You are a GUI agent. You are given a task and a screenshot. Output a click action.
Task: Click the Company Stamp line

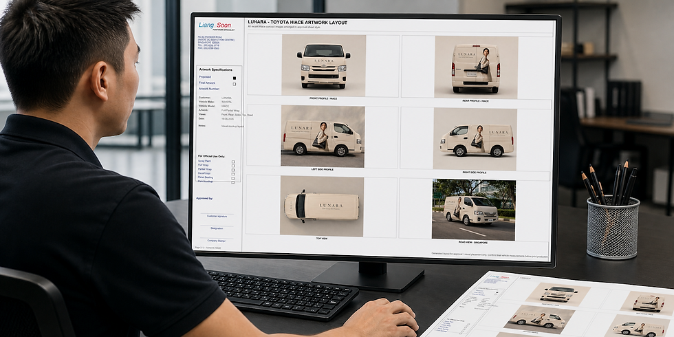click(x=216, y=239)
